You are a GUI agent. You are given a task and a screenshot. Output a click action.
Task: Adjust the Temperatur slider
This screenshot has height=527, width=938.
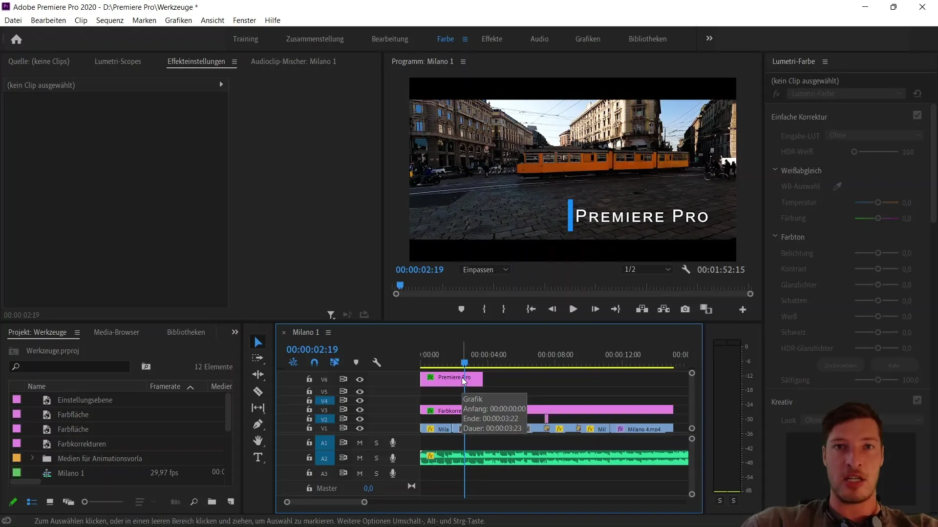point(877,203)
